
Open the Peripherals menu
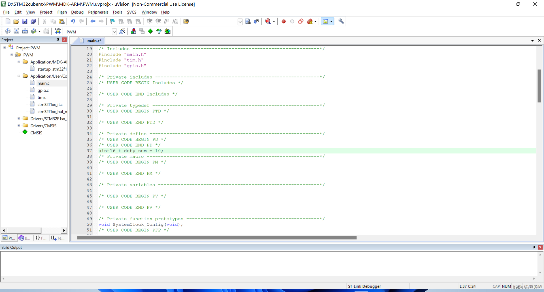pos(98,12)
